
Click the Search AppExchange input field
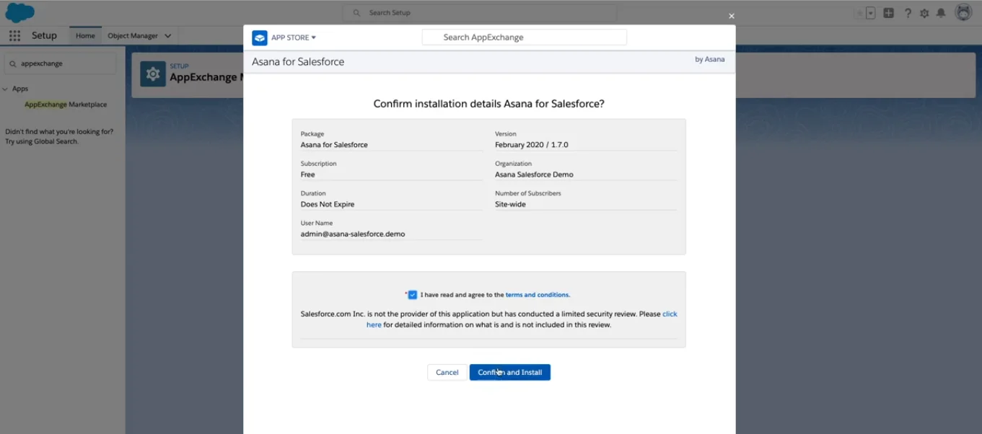[524, 37]
